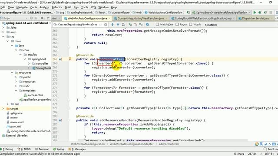Click 267:34 caret position in status bar
Image resolution: width=278 pixels, height=156 pixels.
252,154
